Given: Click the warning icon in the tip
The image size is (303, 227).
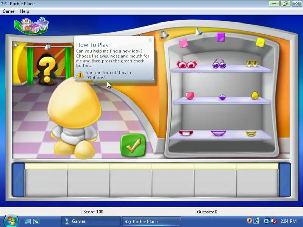Looking at the screenshot, I should [x=80, y=75].
